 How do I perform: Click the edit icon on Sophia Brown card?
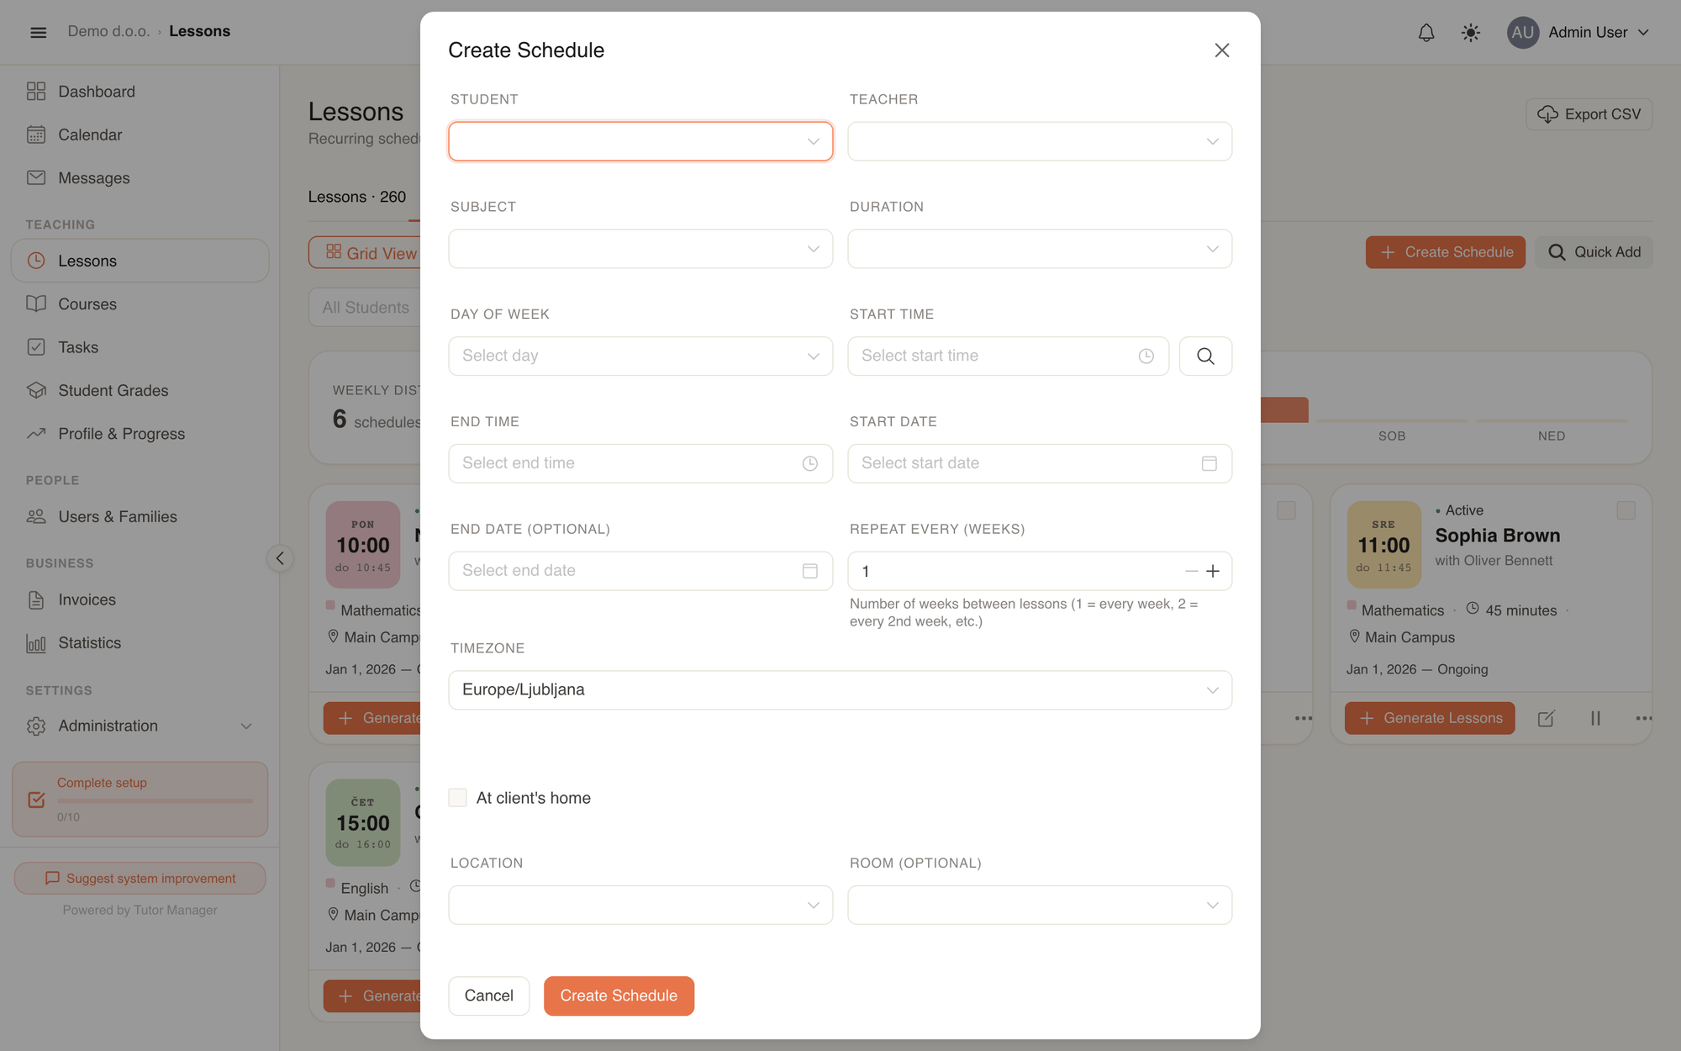pyautogui.click(x=1546, y=718)
